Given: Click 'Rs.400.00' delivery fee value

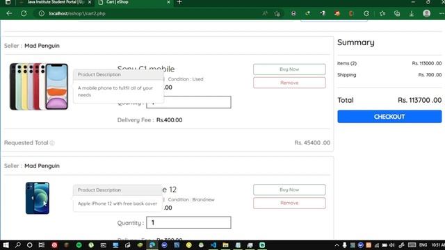Looking at the screenshot, I should (169, 120).
